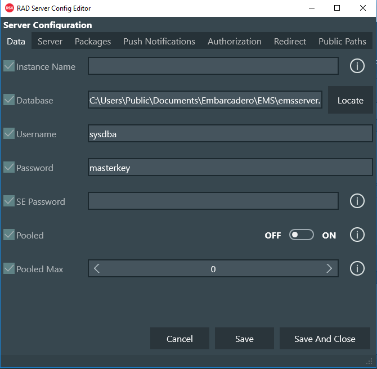Open the Instance Name info icon
Image resolution: width=377 pixels, height=369 pixels.
coord(357,66)
